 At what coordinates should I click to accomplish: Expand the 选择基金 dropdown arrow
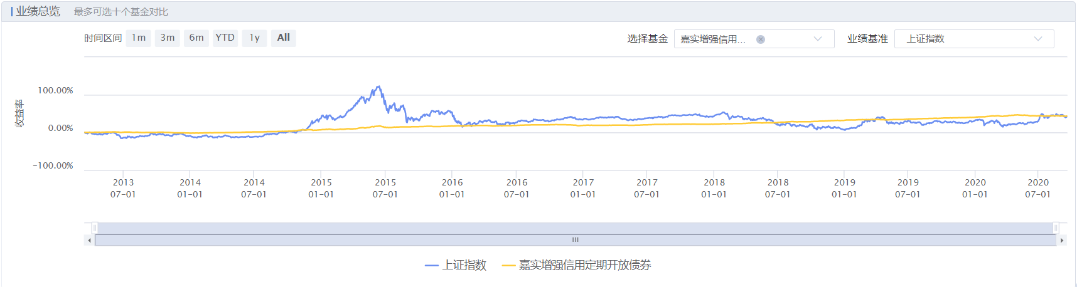pos(817,39)
